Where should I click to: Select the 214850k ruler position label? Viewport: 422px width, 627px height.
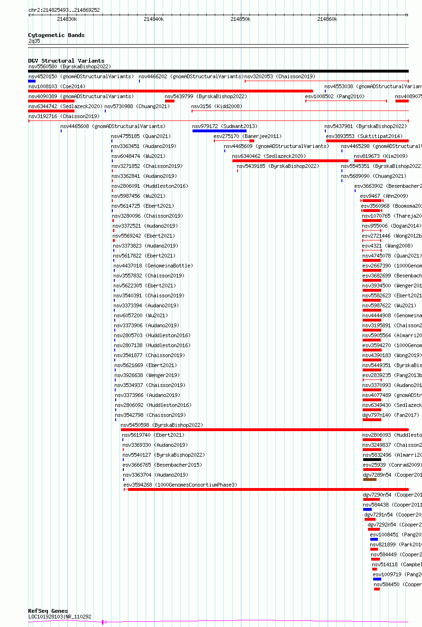click(240, 19)
